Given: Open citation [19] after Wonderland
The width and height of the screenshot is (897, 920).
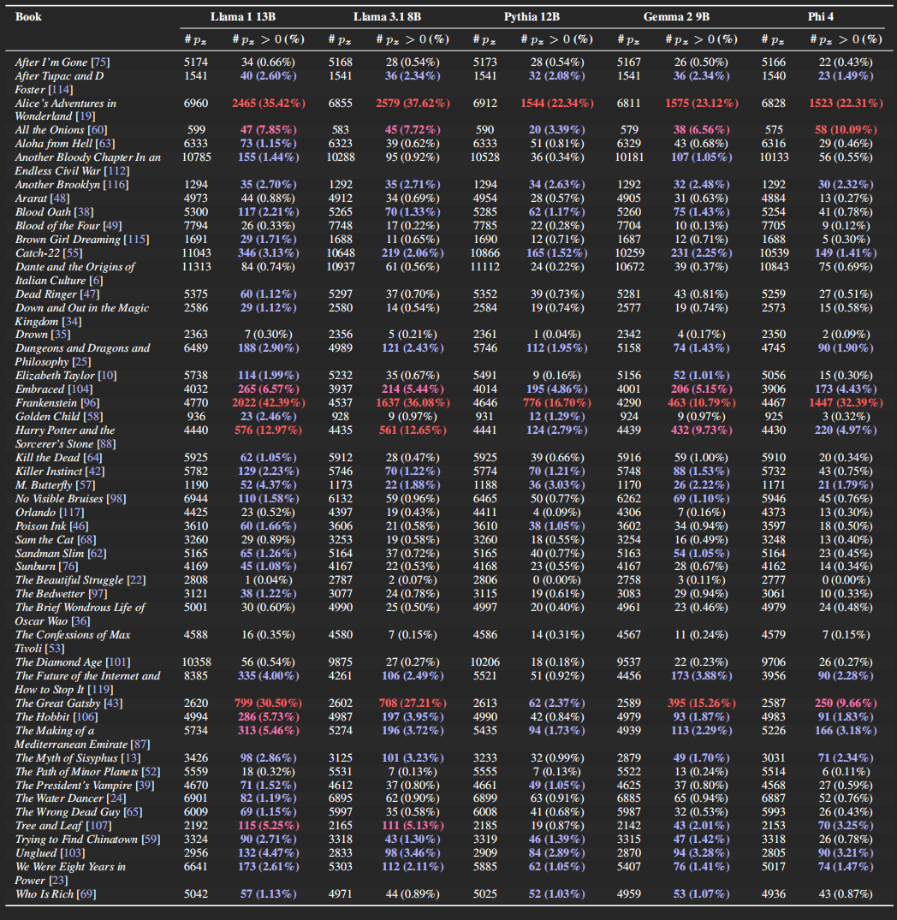Looking at the screenshot, I should [x=85, y=116].
